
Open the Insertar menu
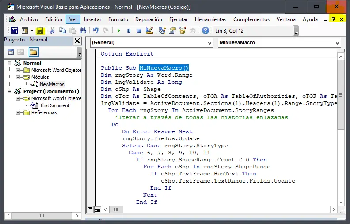[x=93, y=19]
